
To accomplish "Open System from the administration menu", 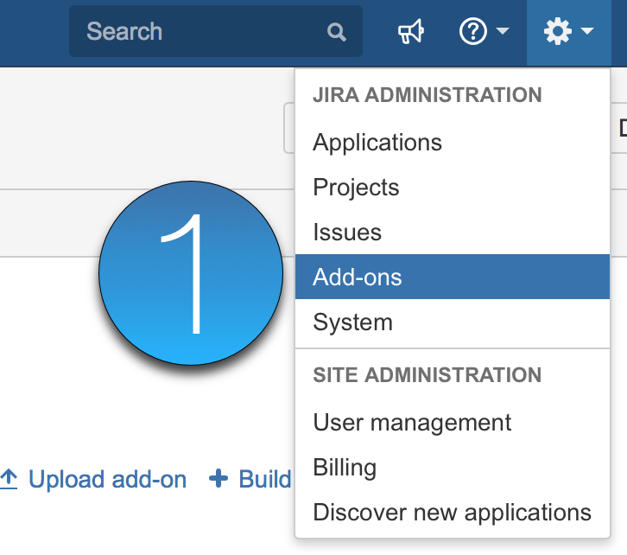I will click(352, 322).
